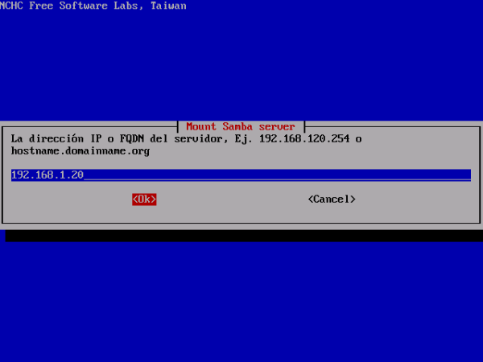This screenshot has width=483, height=362.
Task: Click the NCHC acronym in the top-left corner
Action: tap(13, 6)
